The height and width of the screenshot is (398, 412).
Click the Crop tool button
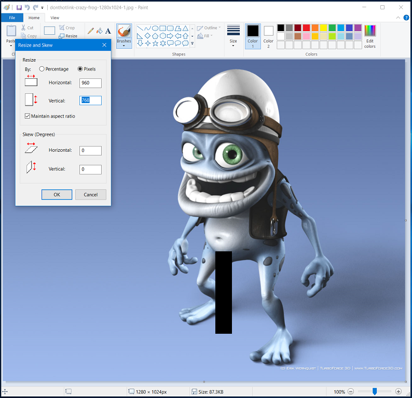point(67,27)
